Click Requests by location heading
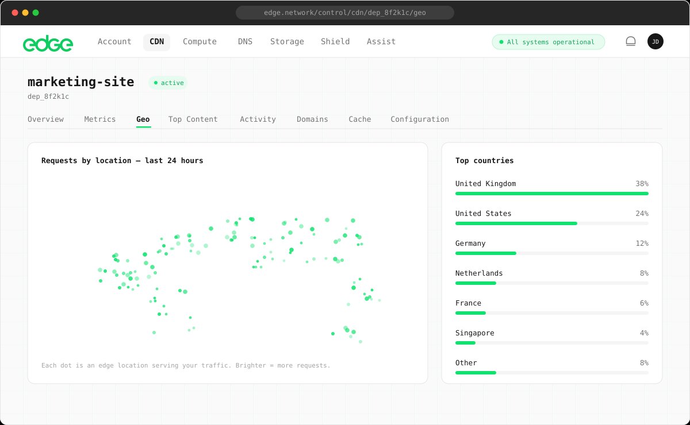 [x=122, y=161]
